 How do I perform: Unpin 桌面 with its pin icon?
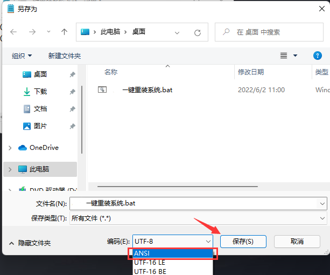coord(72,74)
